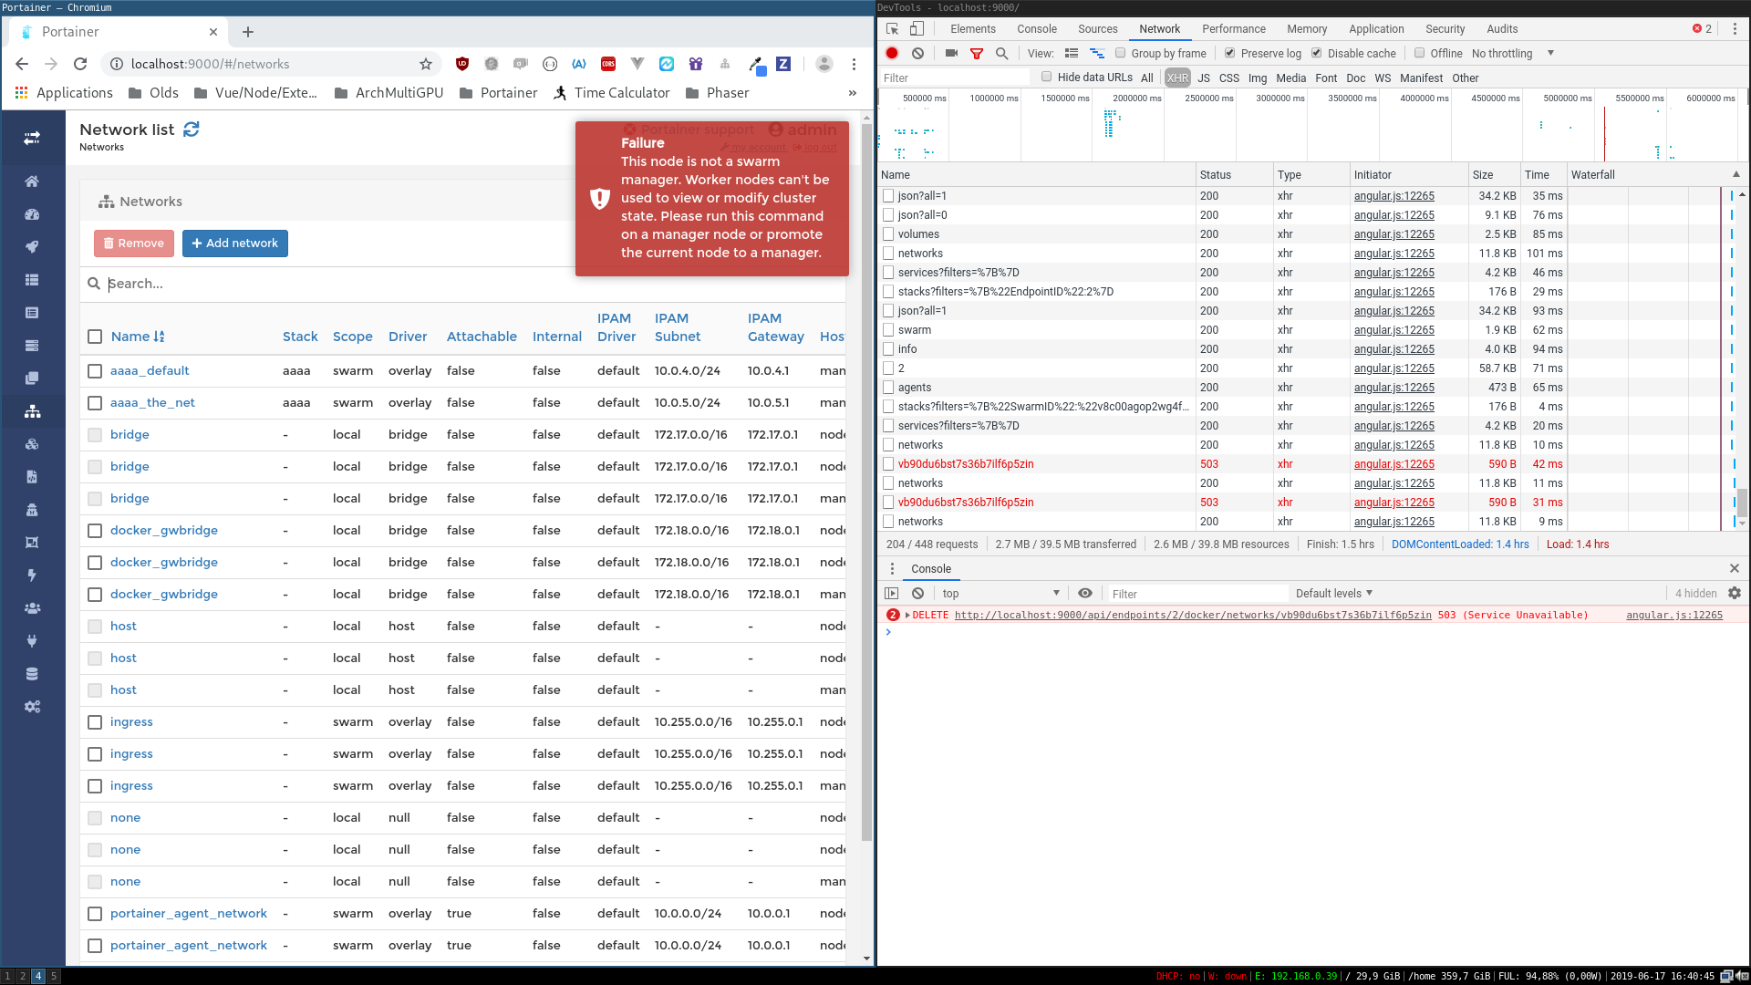Select the XHR filter type button
1751x985 pixels.
click(x=1177, y=78)
